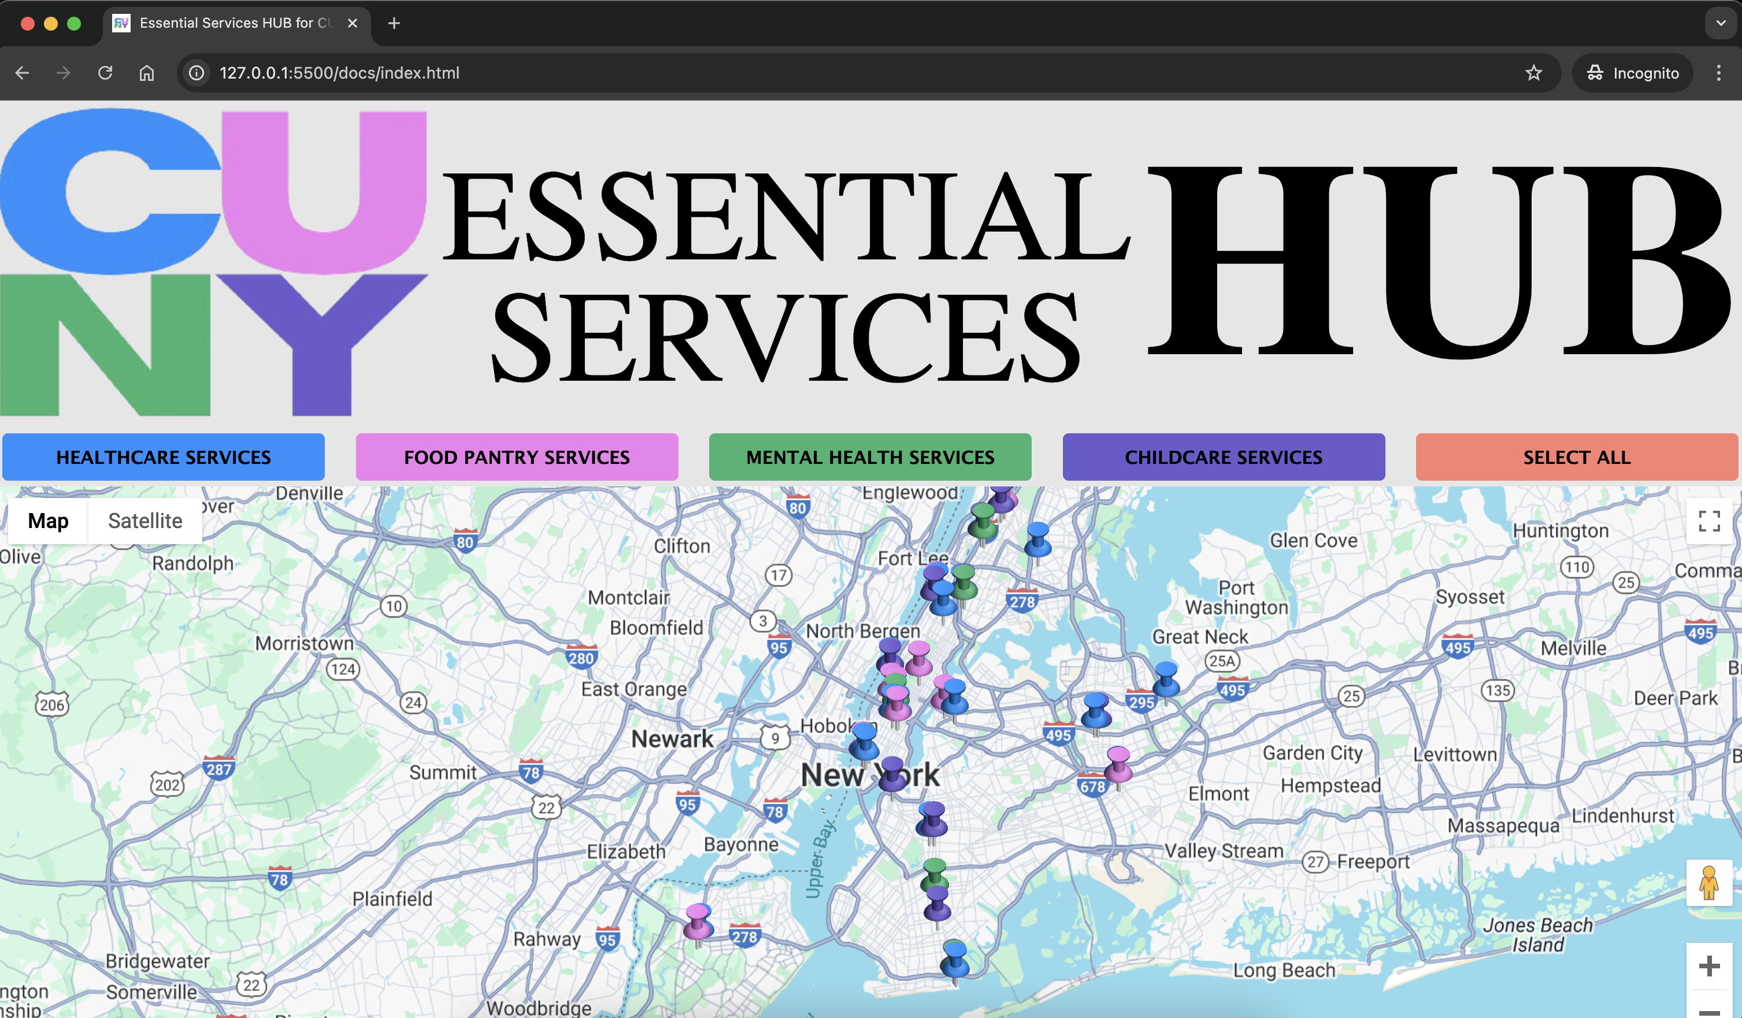1742x1018 pixels.
Task: Go to the browser home page
Action: [147, 73]
